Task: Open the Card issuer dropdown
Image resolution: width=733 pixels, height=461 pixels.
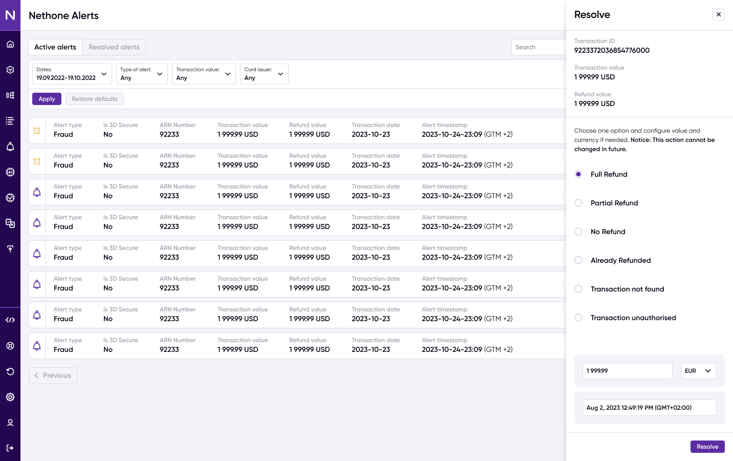Action: pos(264,74)
